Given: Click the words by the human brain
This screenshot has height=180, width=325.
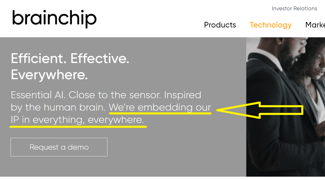Looking at the screenshot, I should 58,107.
